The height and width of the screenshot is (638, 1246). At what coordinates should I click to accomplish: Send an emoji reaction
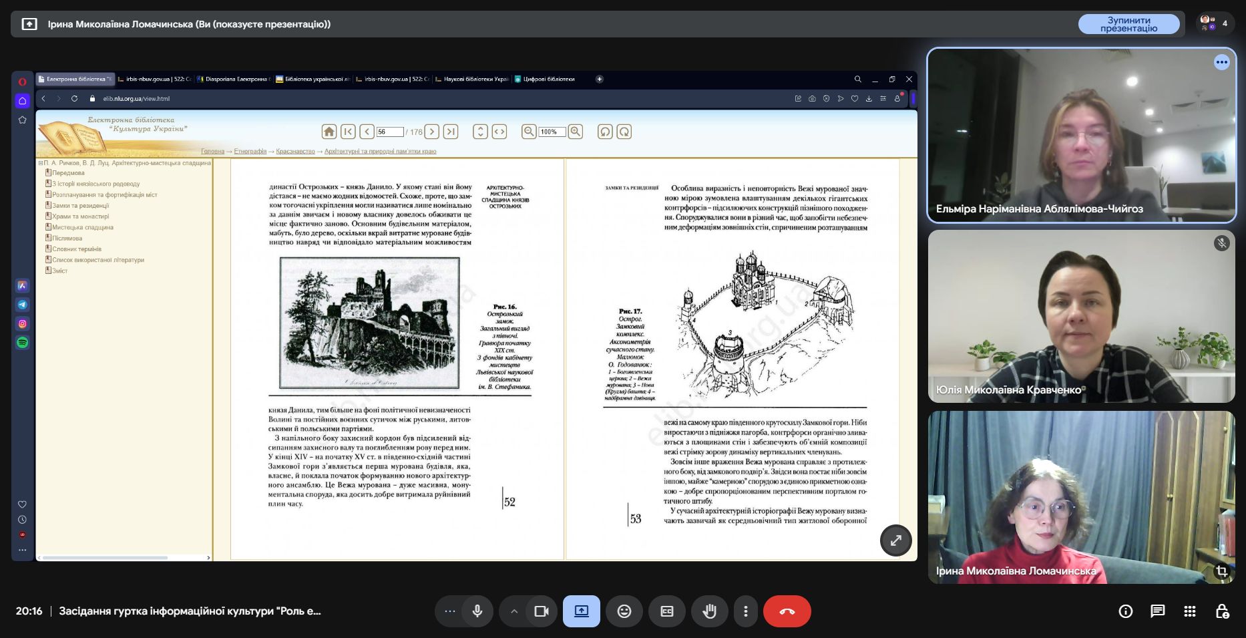(624, 611)
